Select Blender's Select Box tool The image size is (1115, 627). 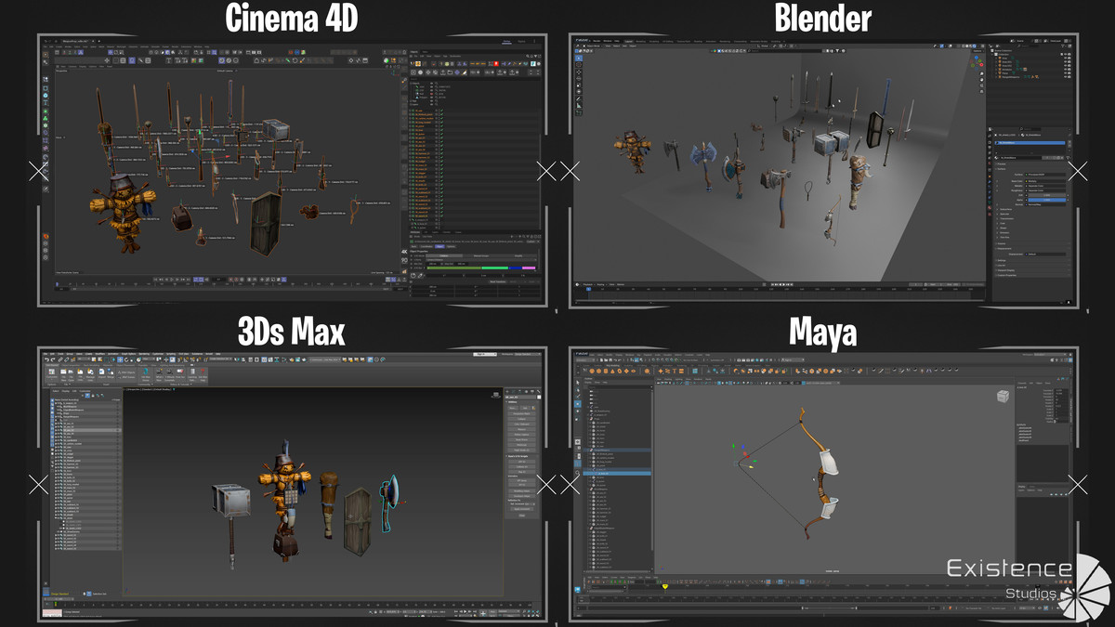click(x=579, y=59)
